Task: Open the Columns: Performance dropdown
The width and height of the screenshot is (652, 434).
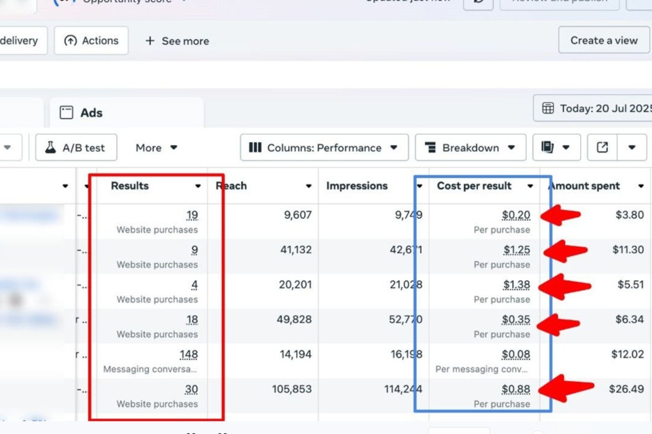Action: tap(324, 148)
